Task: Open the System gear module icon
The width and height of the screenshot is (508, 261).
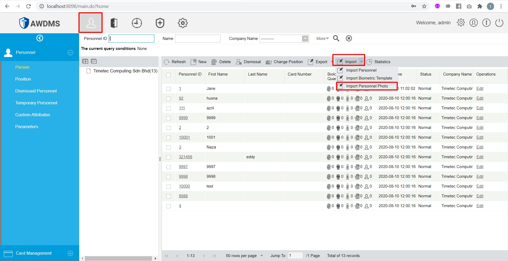Action: click(183, 23)
